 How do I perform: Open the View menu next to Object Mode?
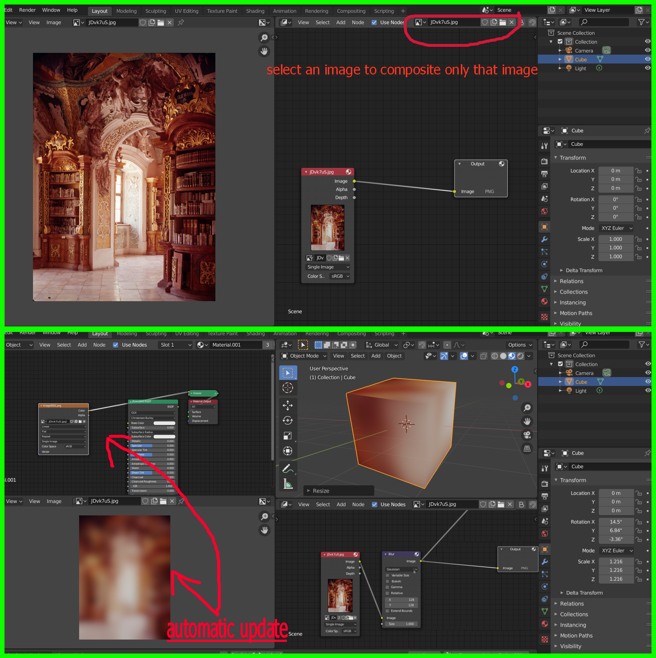click(338, 356)
